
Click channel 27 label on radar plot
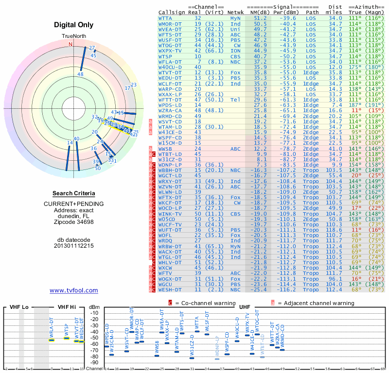(x=92, y=48)
